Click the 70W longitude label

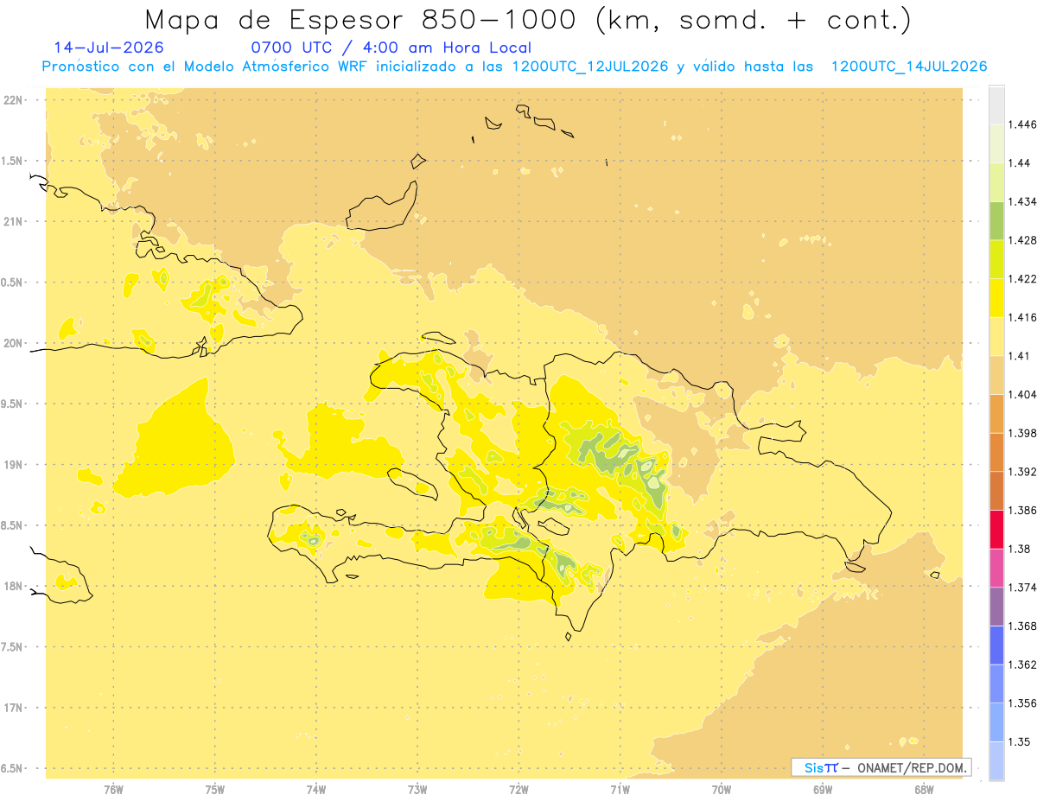(722, 790)
